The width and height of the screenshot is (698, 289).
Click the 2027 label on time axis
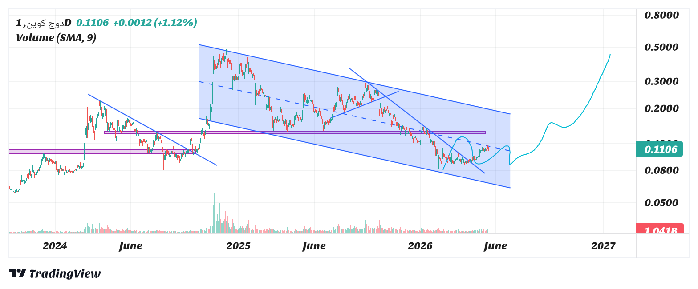point(603,246)
